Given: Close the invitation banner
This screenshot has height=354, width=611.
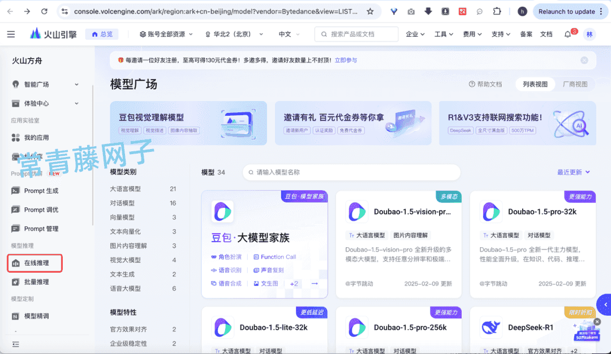Looking at the screenshot, I should point(584,60).
